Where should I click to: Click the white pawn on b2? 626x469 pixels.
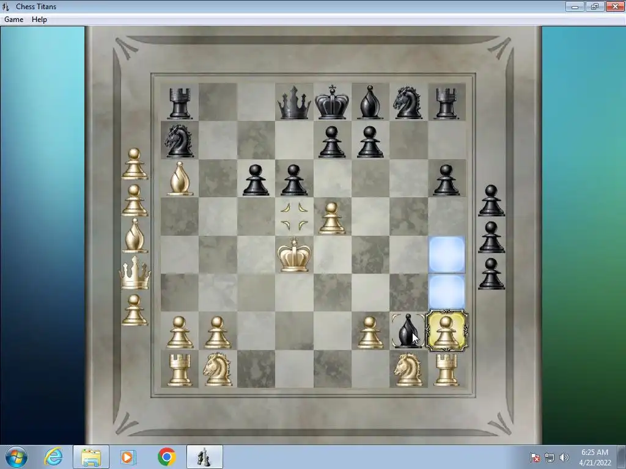[x=218, y=333]
